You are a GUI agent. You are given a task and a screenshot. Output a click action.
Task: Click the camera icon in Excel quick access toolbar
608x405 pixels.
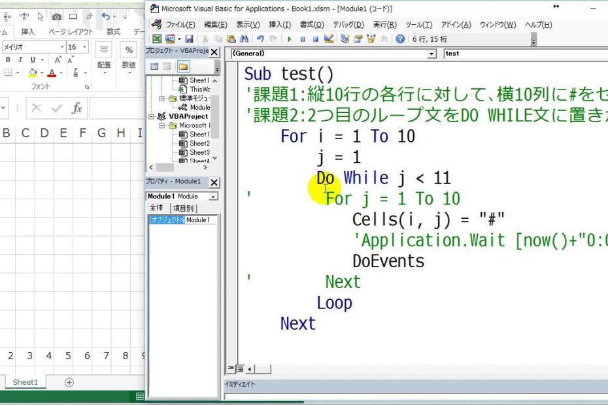57,16
